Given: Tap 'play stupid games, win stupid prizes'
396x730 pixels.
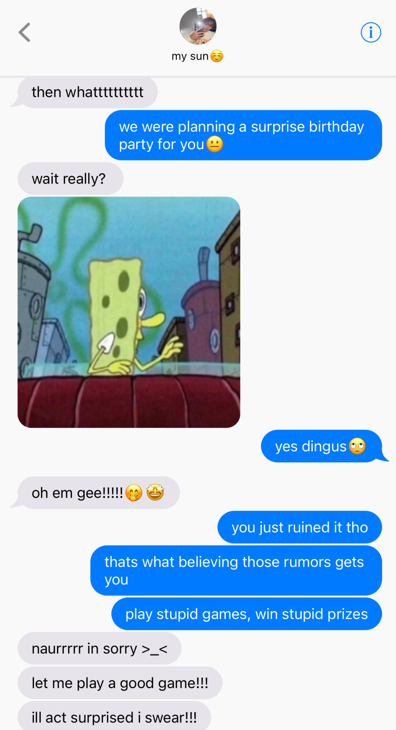Looking at the screenshot, I should point(247,614).
